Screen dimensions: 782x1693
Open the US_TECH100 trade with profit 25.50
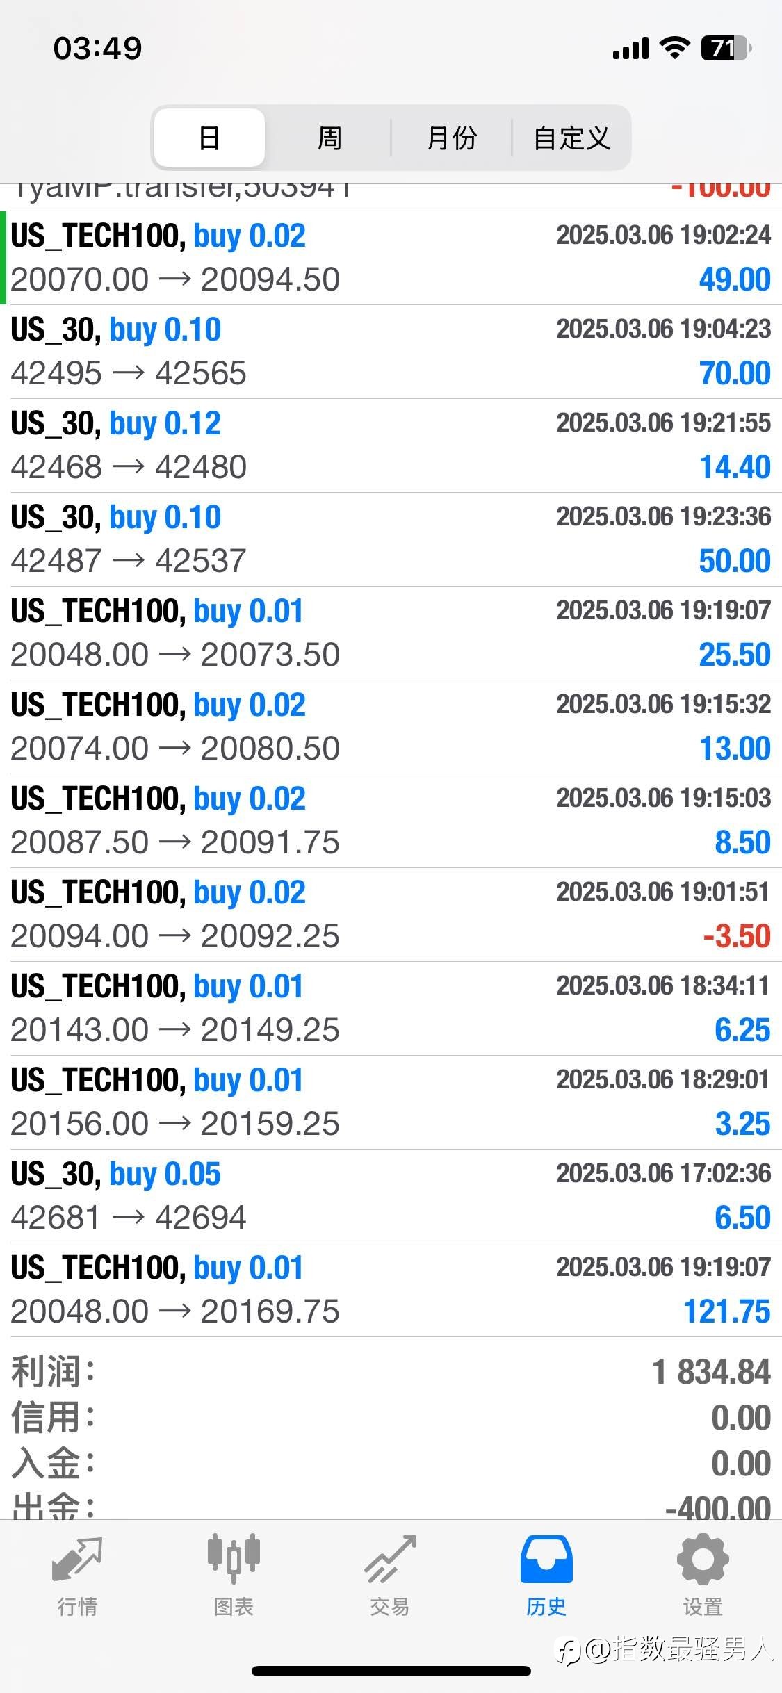tap(391, 633)
